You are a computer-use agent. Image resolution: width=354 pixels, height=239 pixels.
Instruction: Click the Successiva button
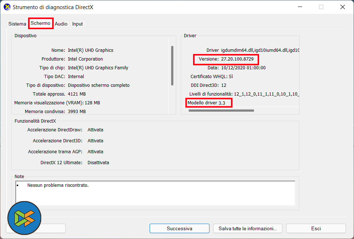tap(180, 228)
